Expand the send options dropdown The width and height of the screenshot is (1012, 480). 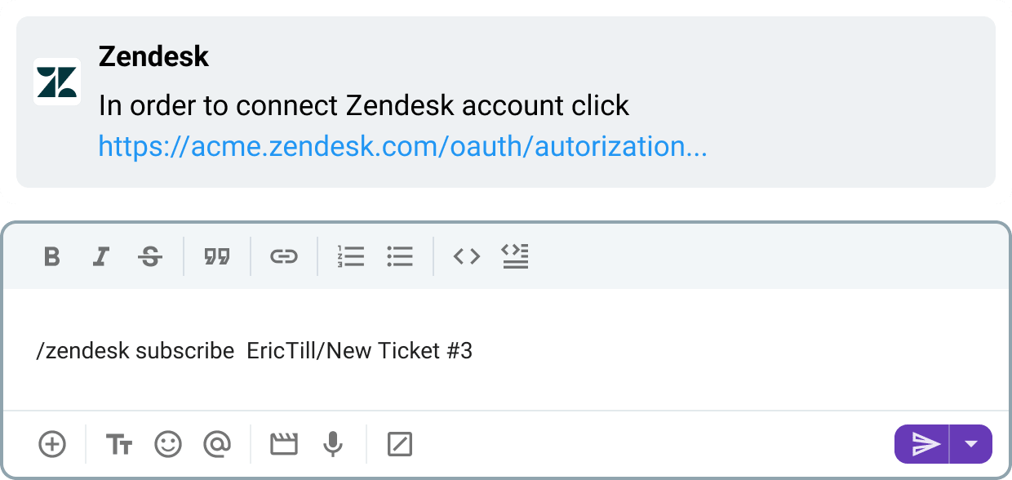tap(972, 444)
